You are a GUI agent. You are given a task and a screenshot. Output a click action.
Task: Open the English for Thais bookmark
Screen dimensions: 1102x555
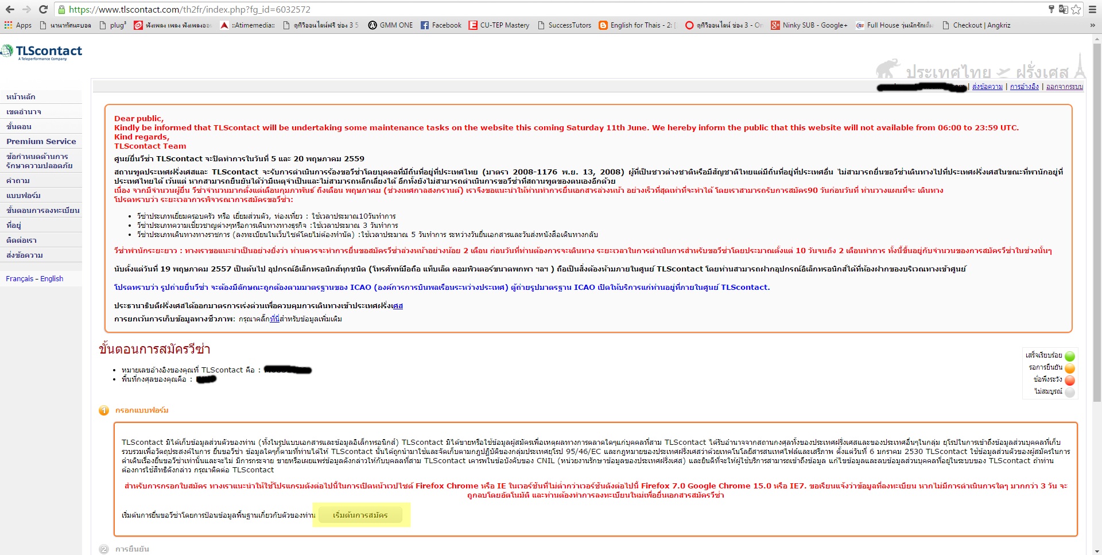click(x=638, y=25)
